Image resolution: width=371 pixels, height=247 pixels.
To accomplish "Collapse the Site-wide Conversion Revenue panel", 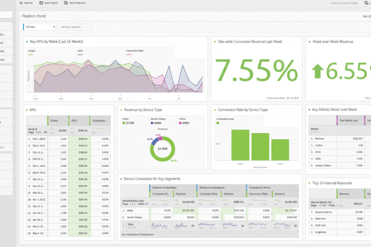I will [214, 42].
